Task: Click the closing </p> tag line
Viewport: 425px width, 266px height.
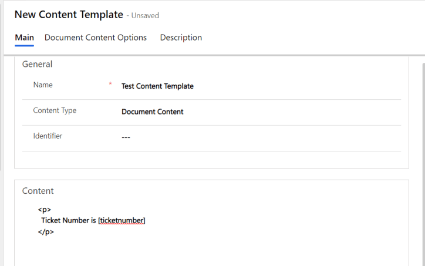Action: click(46, 232)
